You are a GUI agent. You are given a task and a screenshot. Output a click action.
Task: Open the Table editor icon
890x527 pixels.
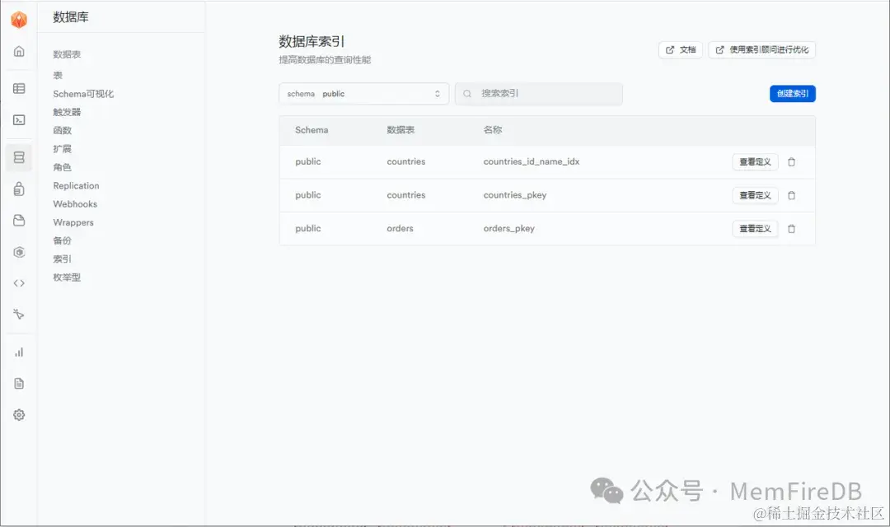pos(19,88)
